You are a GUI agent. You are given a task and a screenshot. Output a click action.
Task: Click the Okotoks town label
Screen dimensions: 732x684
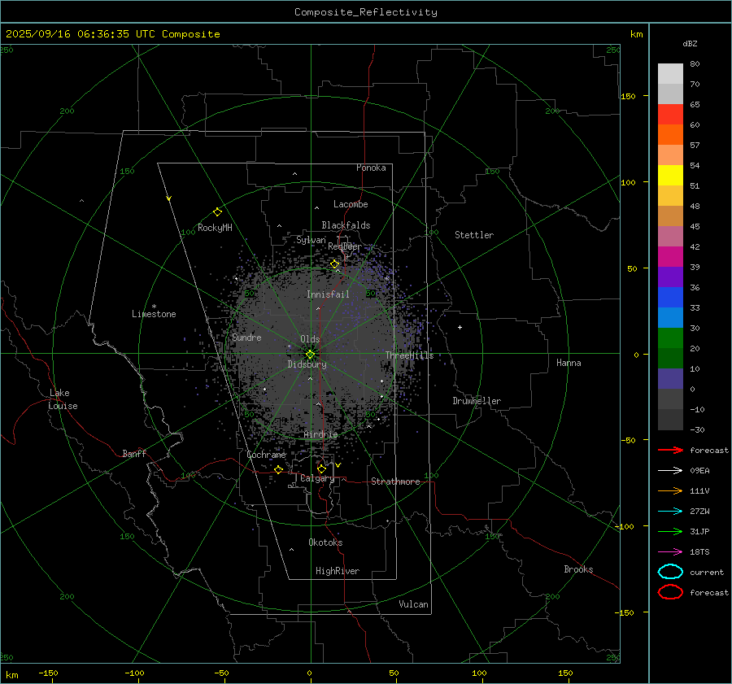(x=325, y=542)
